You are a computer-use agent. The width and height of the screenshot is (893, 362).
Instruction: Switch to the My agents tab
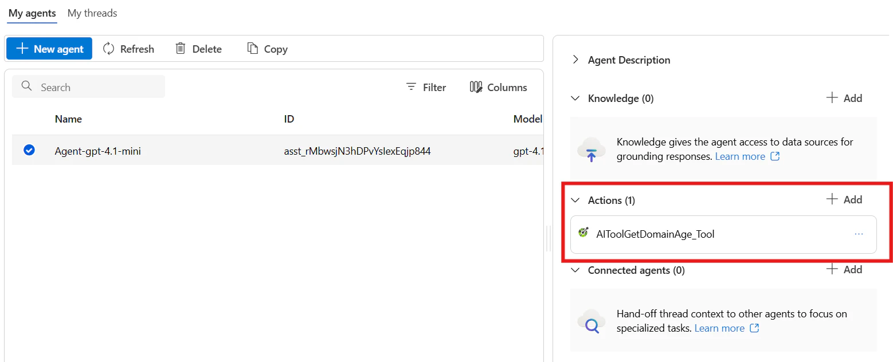(32, 13)
